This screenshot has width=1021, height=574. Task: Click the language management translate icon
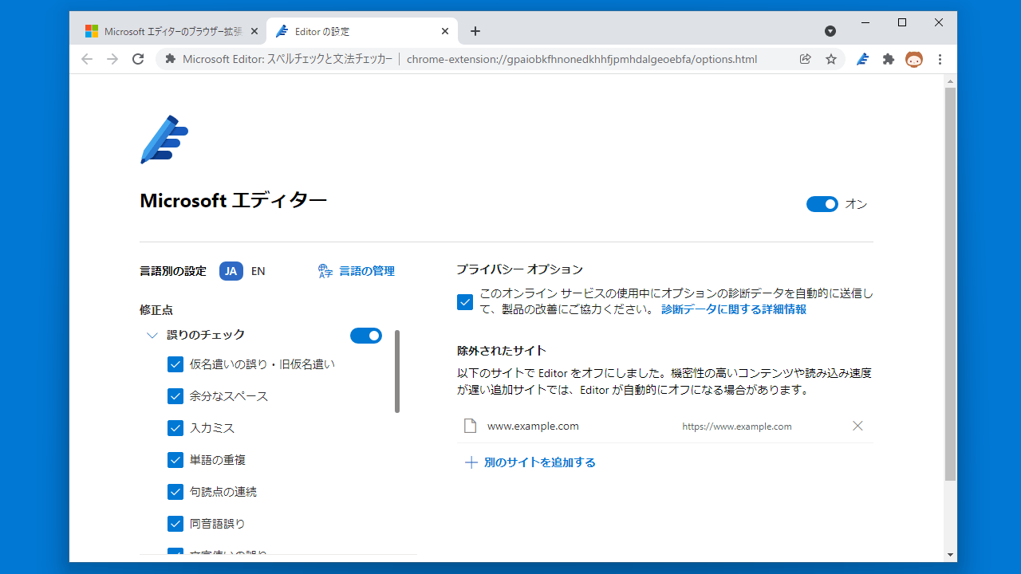(325, 271)
